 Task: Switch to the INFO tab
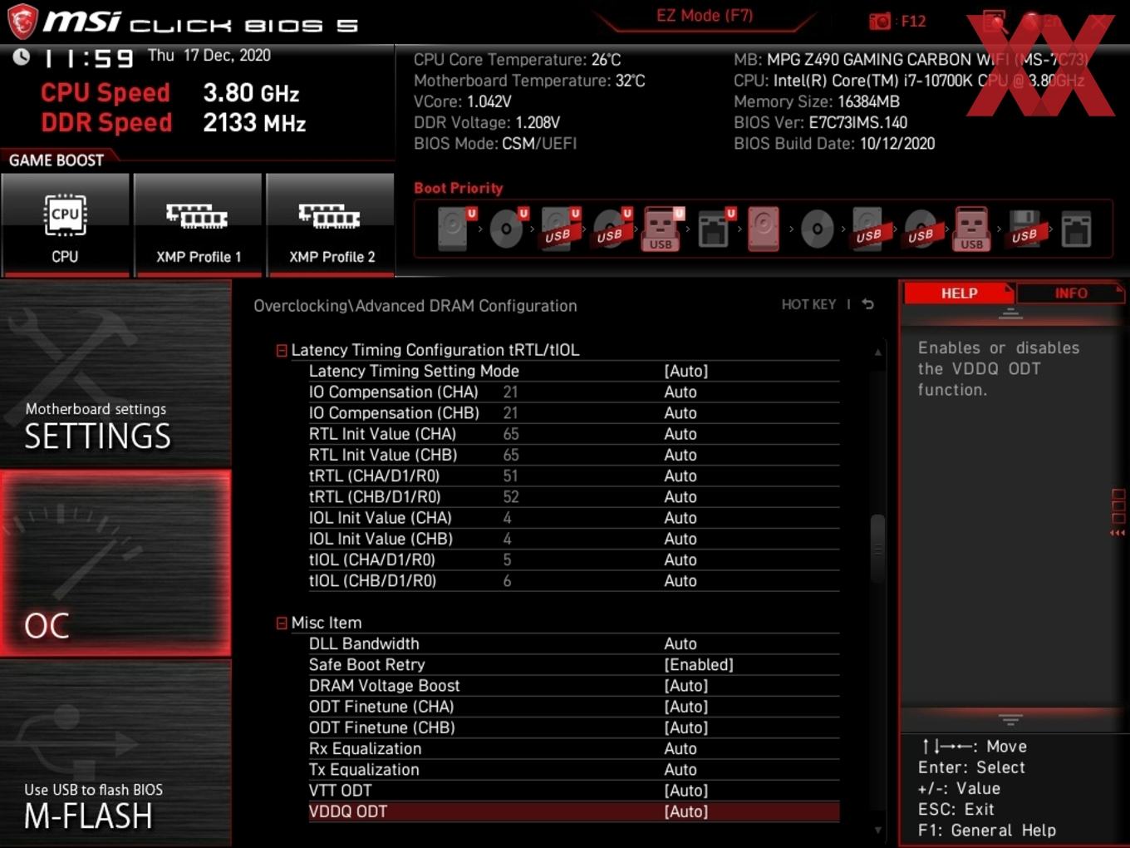1070,293
